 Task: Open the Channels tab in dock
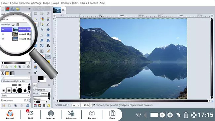(x=8, y=9)
